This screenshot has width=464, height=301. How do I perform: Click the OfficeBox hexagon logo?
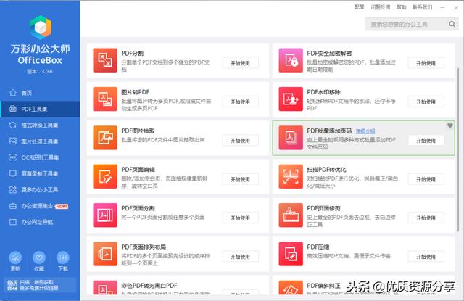click(x=41, y=28)
